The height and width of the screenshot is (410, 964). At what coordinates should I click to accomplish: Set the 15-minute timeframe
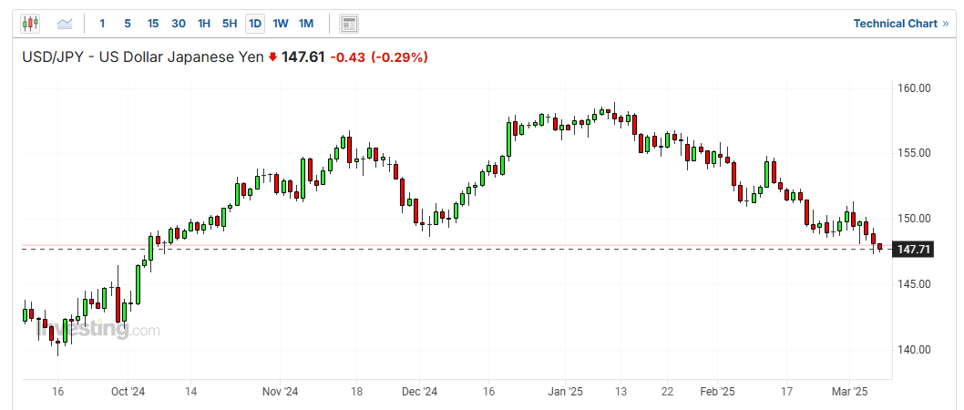tap(153, 24)
